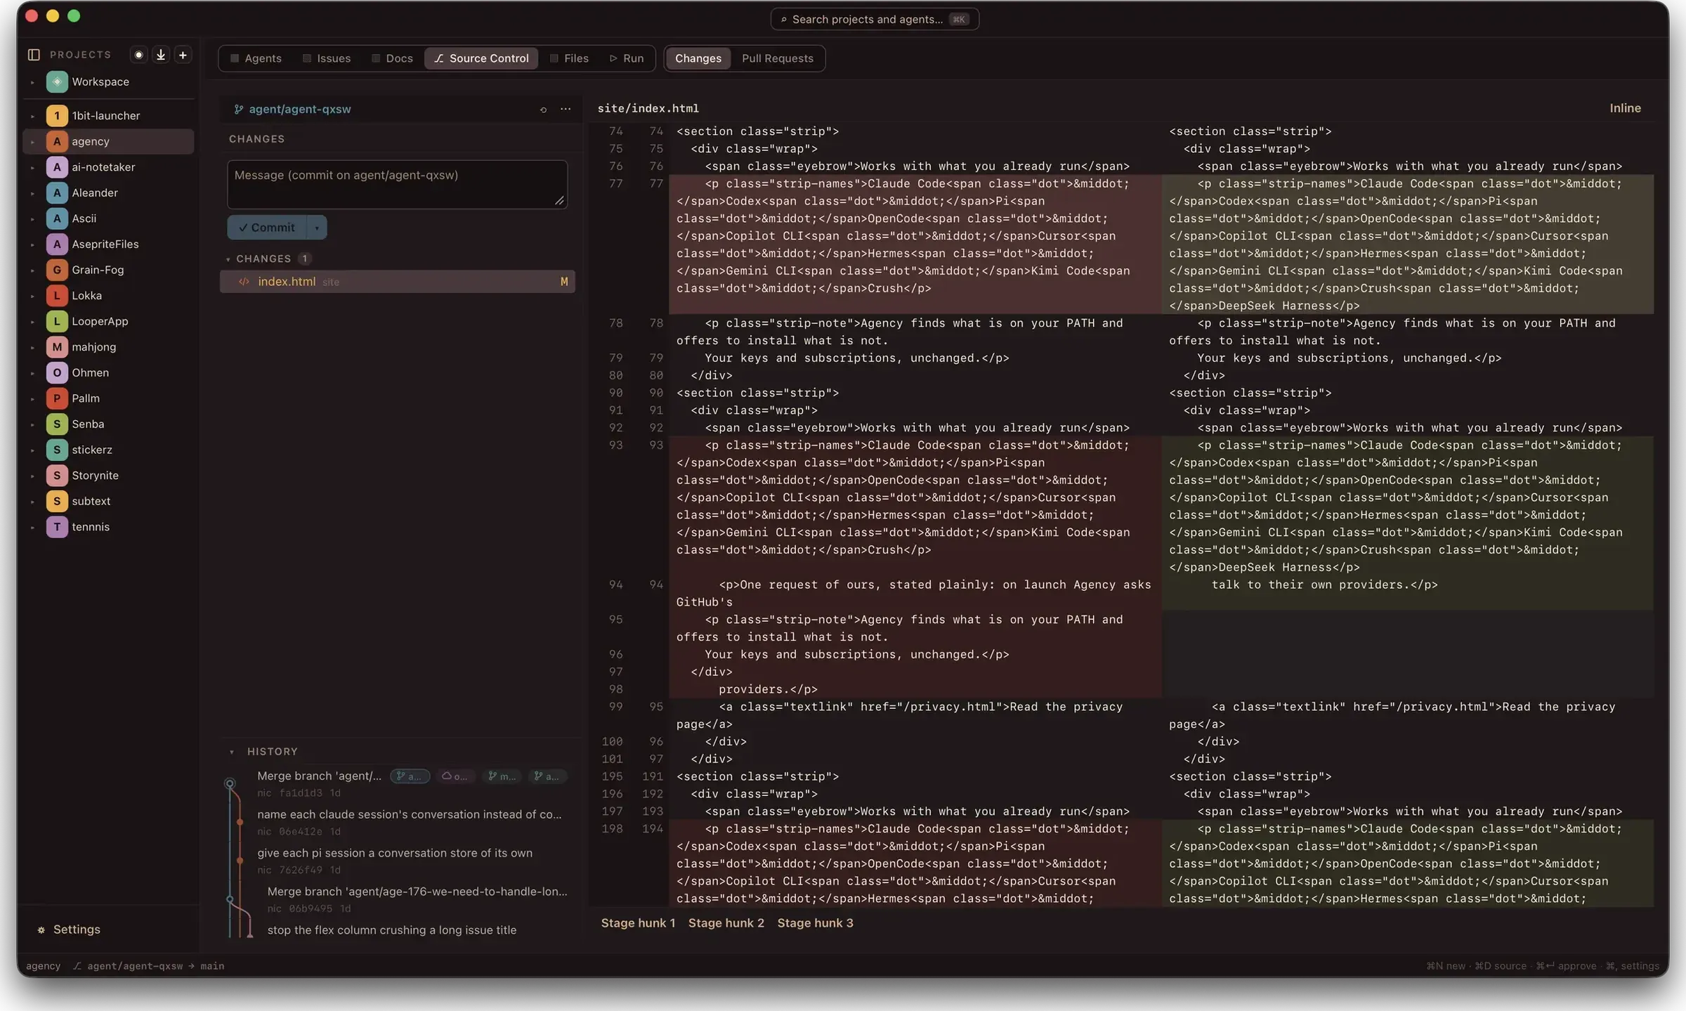Click the yellow 1bit-launcher project icon

point(57,116)
